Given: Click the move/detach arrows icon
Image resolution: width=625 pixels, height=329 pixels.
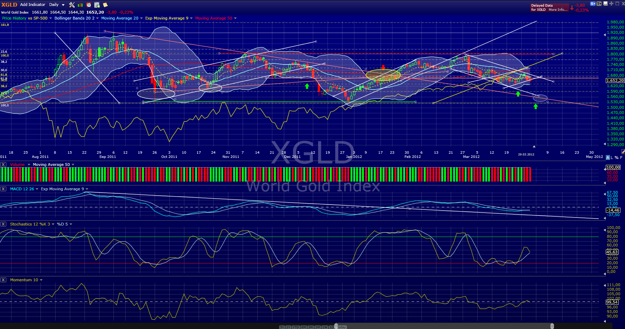Looking at the screenshot, I should (611, 3).
